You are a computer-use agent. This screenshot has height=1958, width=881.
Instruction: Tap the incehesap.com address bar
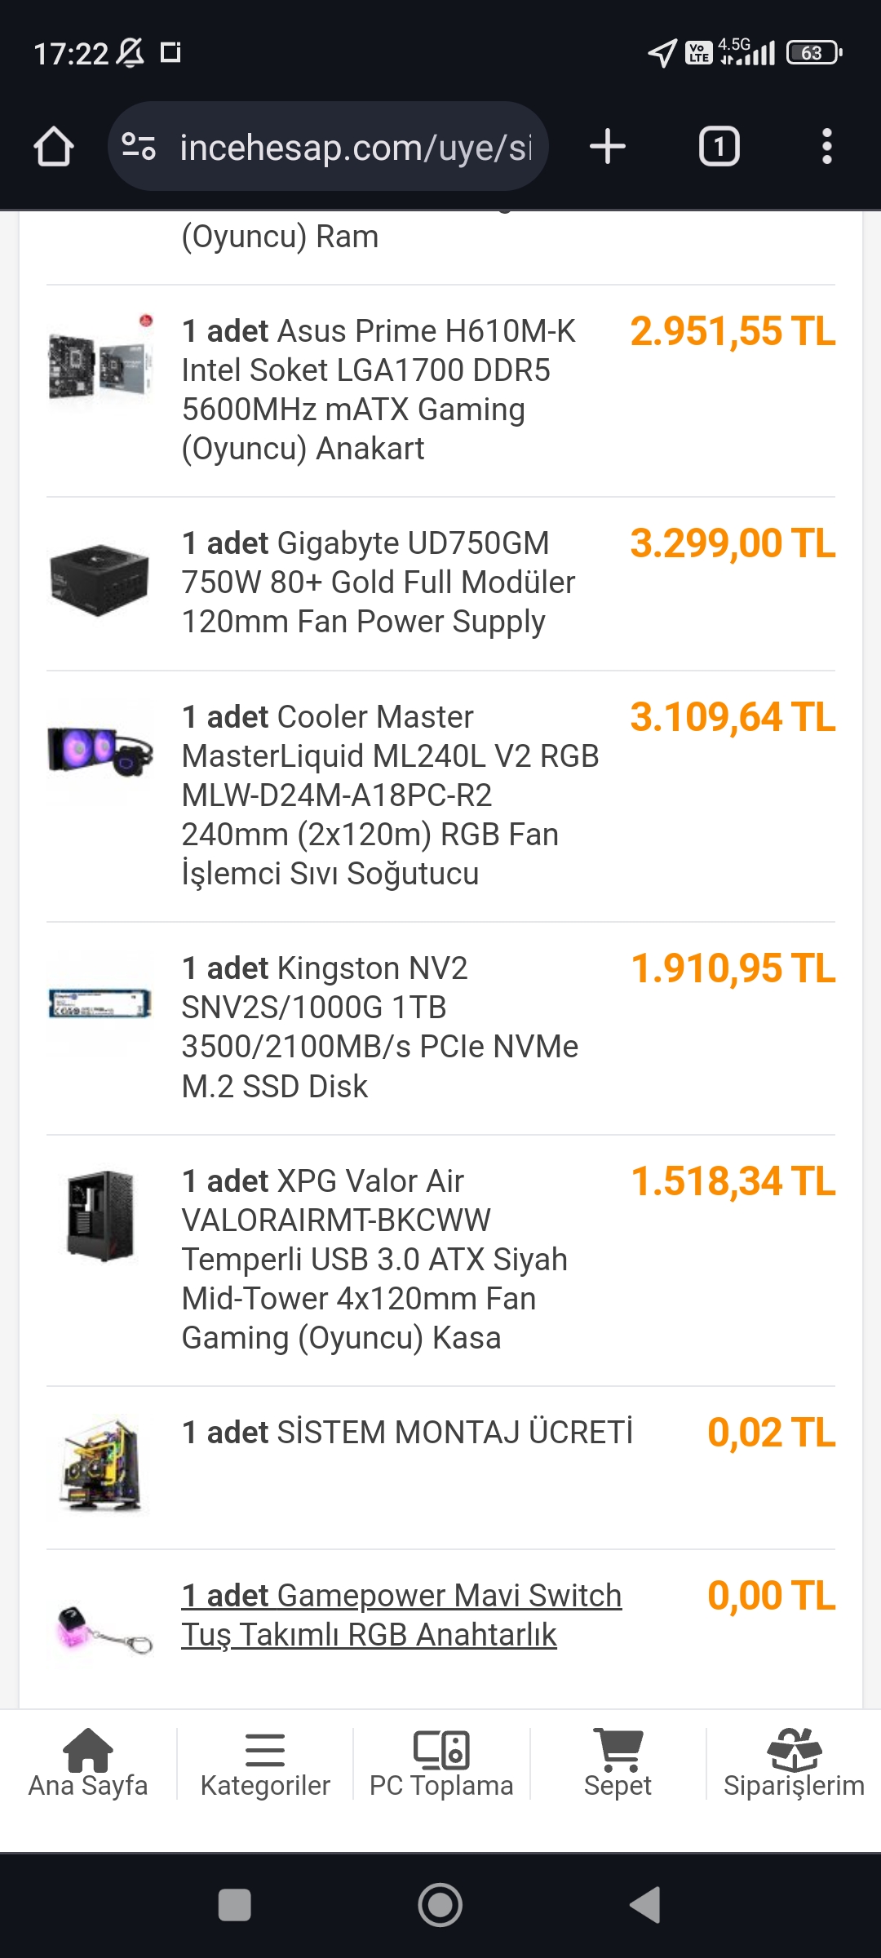tap(356, 148)
